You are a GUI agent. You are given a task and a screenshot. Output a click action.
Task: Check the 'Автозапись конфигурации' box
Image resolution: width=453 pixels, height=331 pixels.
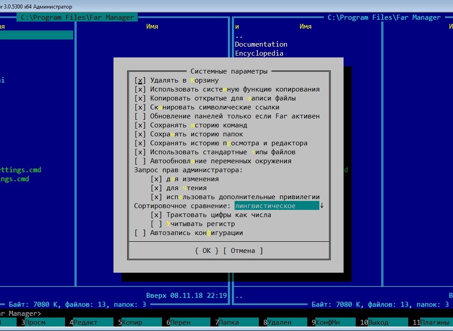pos(140,232)
